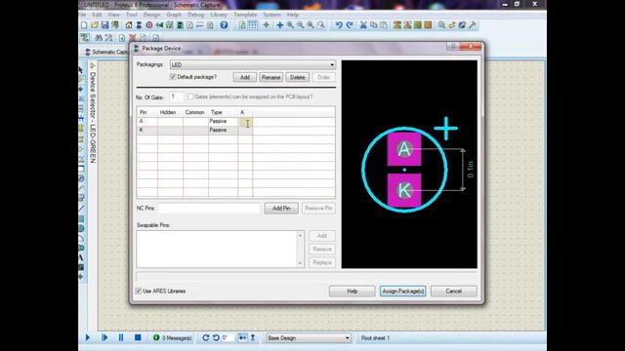Click the column A cell for pin K
625x351 pixels.
coord(245,130)
